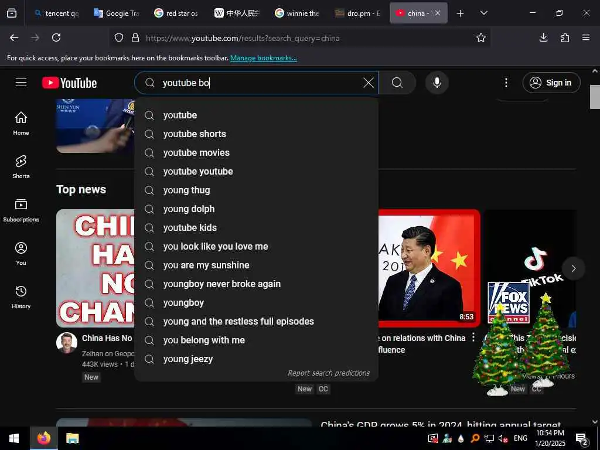This screenshot has width=600, height=450.
Task: Select the 'young thug' suggestion
Action: (x=257, y=190)
